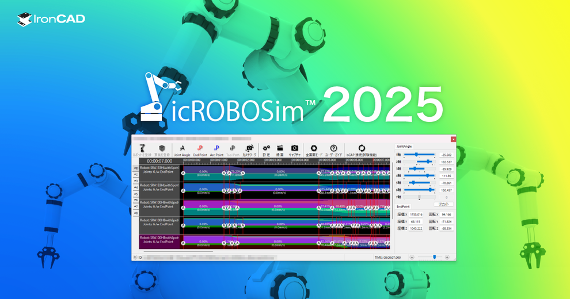Activate the Arc Point tool
Image resolution: width=570 pixels, height=299 pixels.
click(216, 150)
